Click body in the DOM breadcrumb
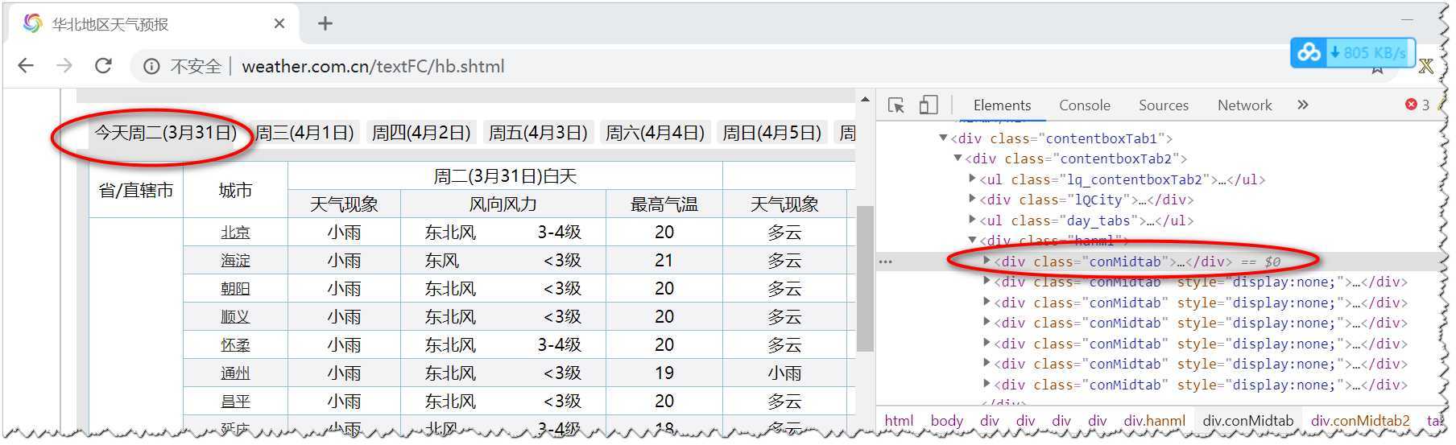The width and height of the screenshot is (1456, 445). pyautogui.click(x=946, y=420)
